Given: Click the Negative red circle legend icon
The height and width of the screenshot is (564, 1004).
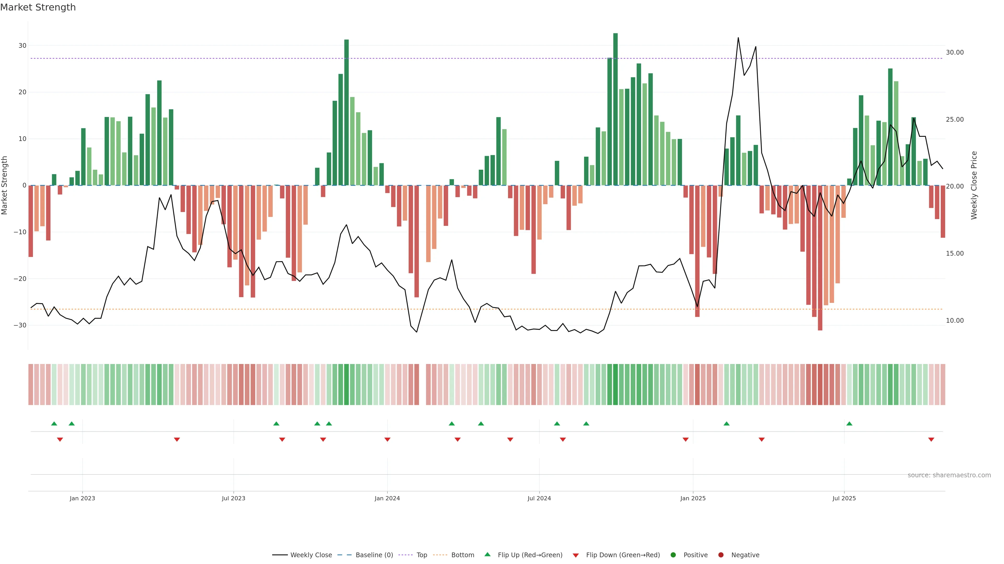Looking at the screenshot, I should click(721, 555).
